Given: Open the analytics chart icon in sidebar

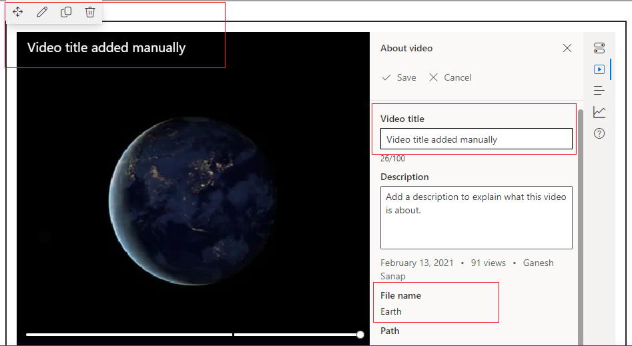Looking at the screenshot, I should [599, 112].
